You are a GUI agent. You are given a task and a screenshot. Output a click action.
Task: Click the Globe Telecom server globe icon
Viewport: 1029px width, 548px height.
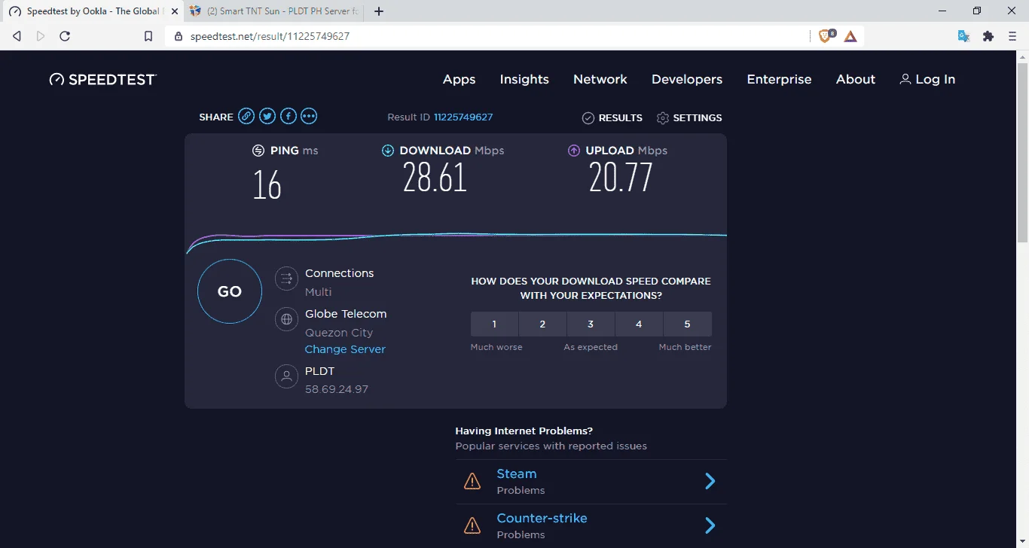click(286, 319)
